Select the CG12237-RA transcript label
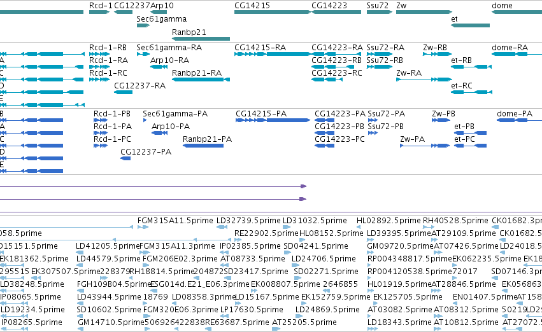542x332 pixels. click(139, 86)
